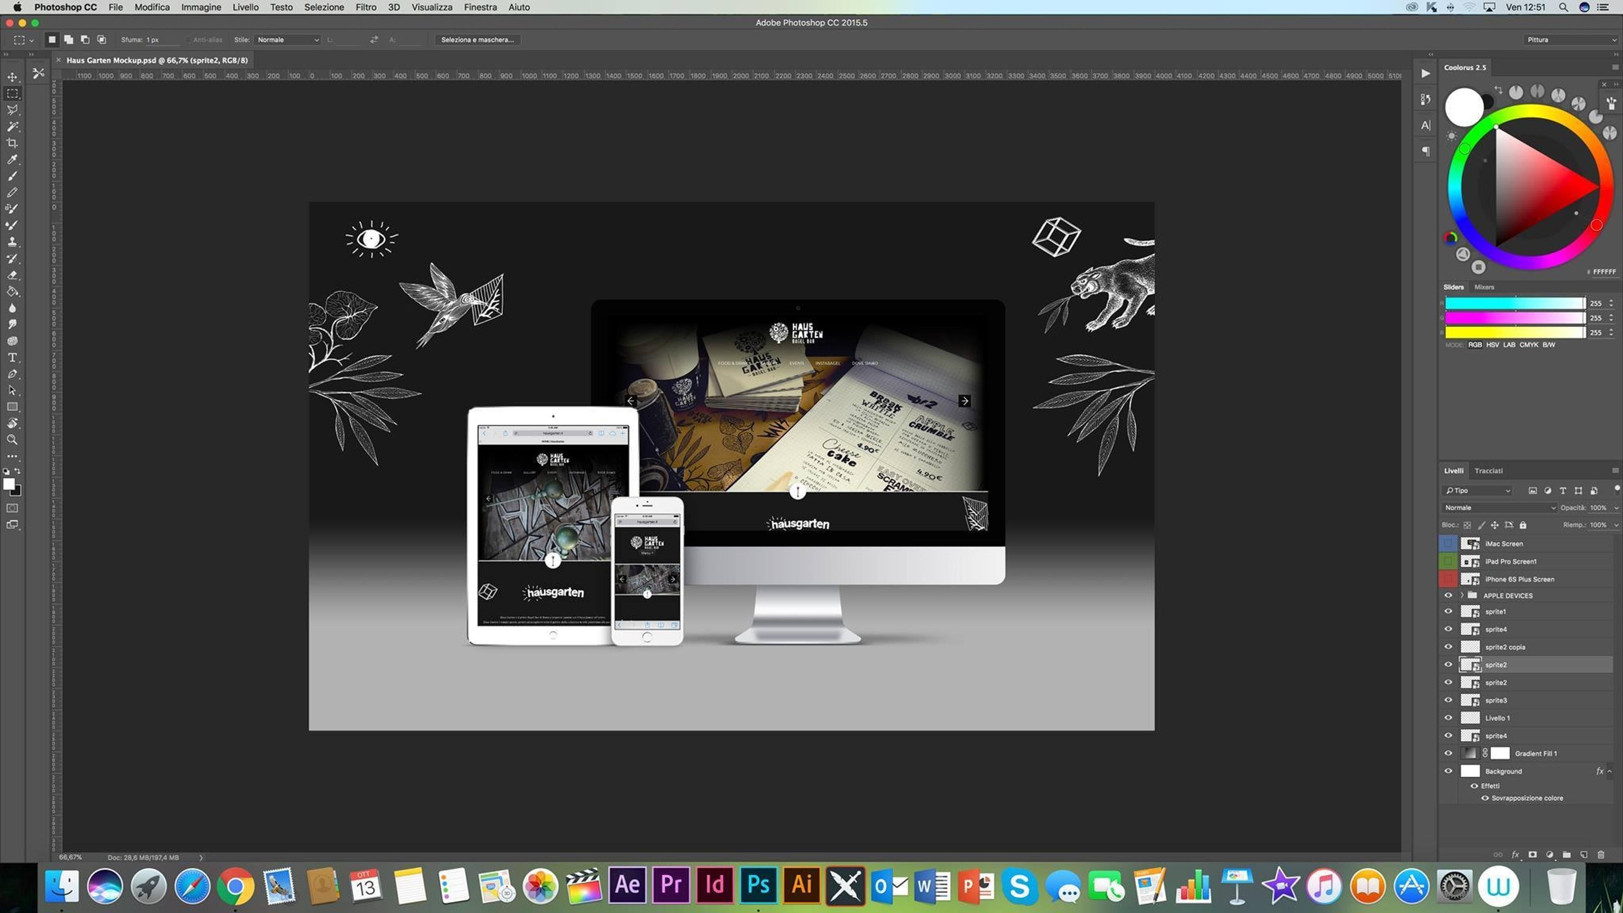Click the Eyedropper tool
This screenshot has width=1623, height=913.
[12, 159]
